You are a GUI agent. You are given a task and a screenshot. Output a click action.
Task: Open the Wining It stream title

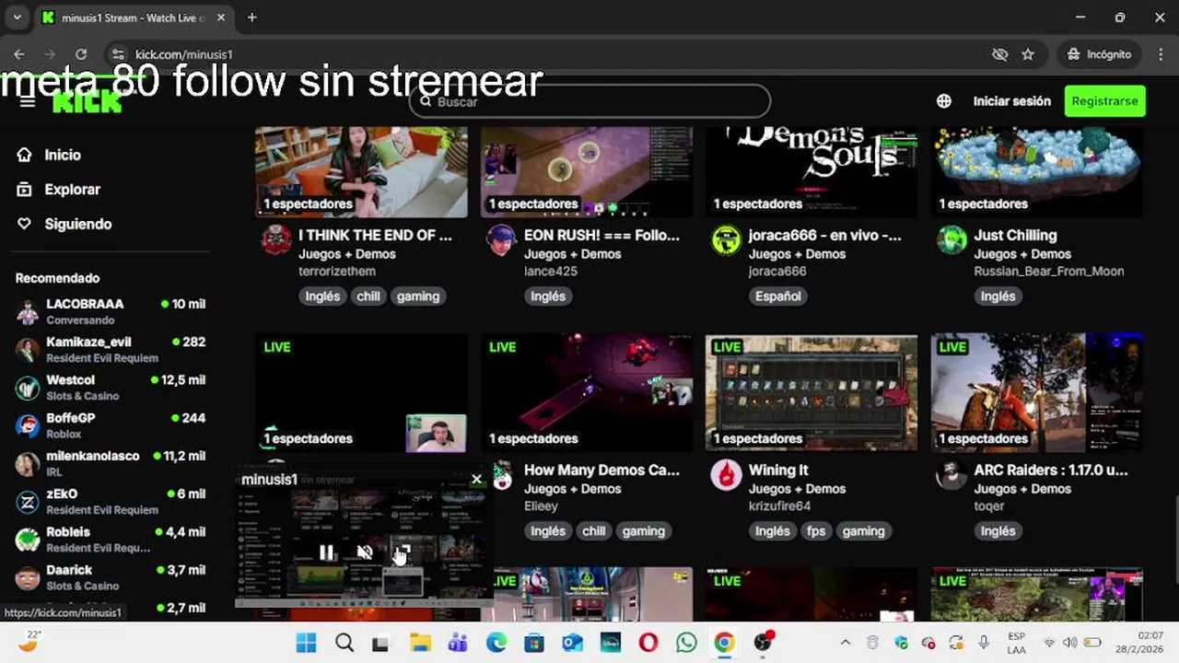(778, 470)
